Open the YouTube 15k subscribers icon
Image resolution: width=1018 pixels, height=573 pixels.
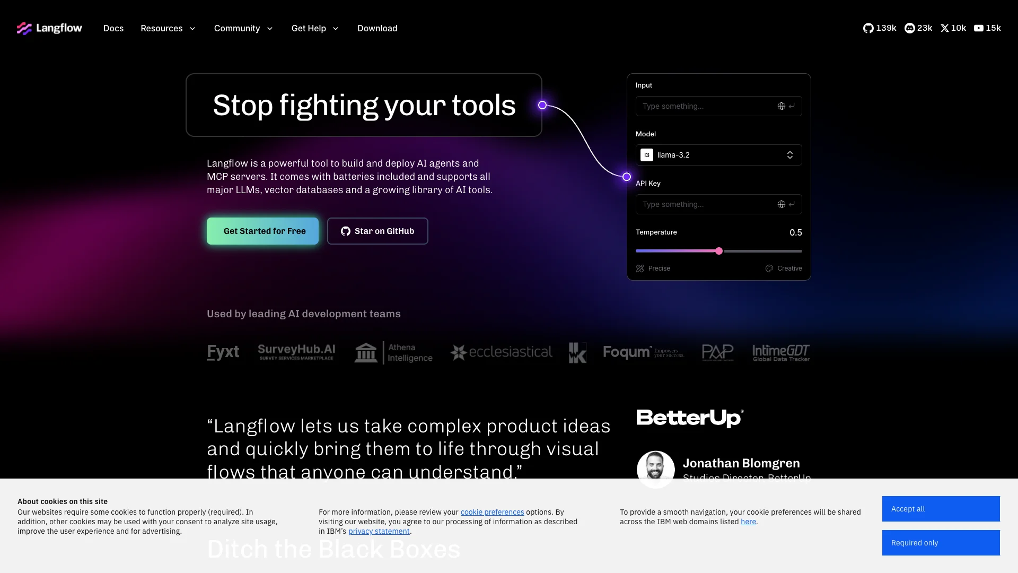click(979, 29)
